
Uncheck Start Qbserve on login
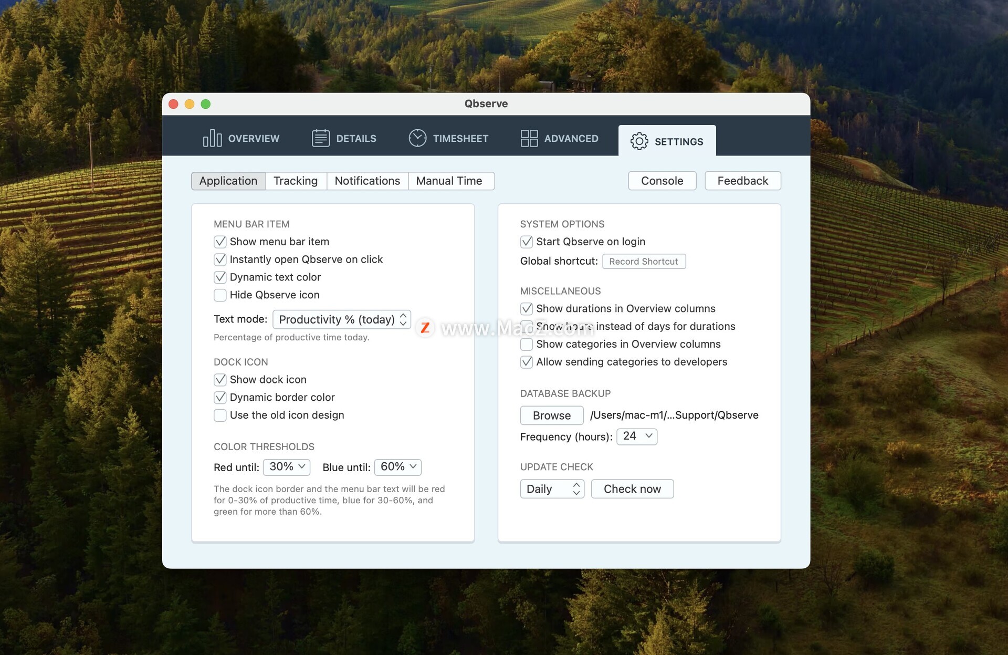527,242
